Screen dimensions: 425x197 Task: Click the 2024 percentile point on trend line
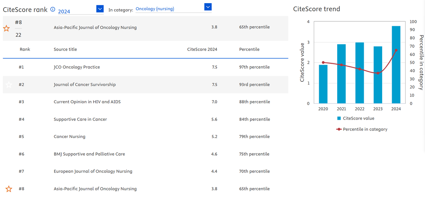[396, 50]
